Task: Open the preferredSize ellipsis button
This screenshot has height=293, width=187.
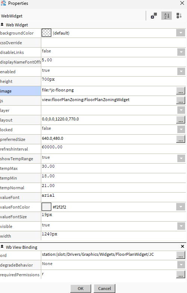Action: pyautogui.click(x=180, y=139)
